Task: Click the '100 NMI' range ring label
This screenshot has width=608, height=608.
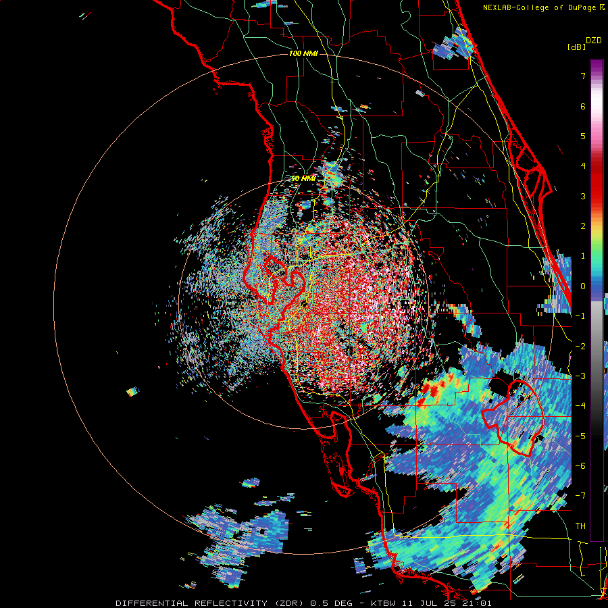Action: click(303, 53)
